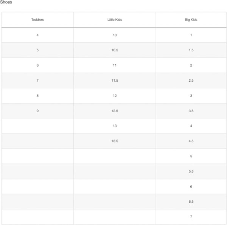Select Little Kids size 10 cell
227x225 pixels.
[115, 35]
